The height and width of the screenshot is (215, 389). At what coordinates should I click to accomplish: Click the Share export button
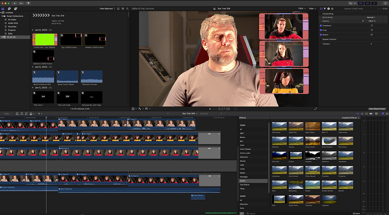coord(385,3)
